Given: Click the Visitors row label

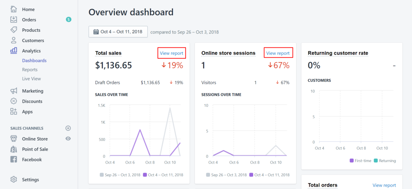Looking at the screenshot, I should 209,82.
